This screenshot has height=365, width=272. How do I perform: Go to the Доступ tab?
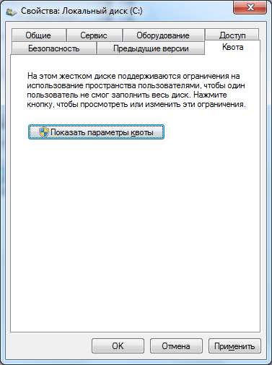[232, 35]
